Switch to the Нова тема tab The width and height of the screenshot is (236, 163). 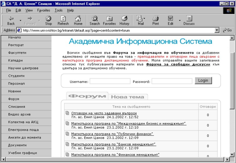click(x=128, y=97)
